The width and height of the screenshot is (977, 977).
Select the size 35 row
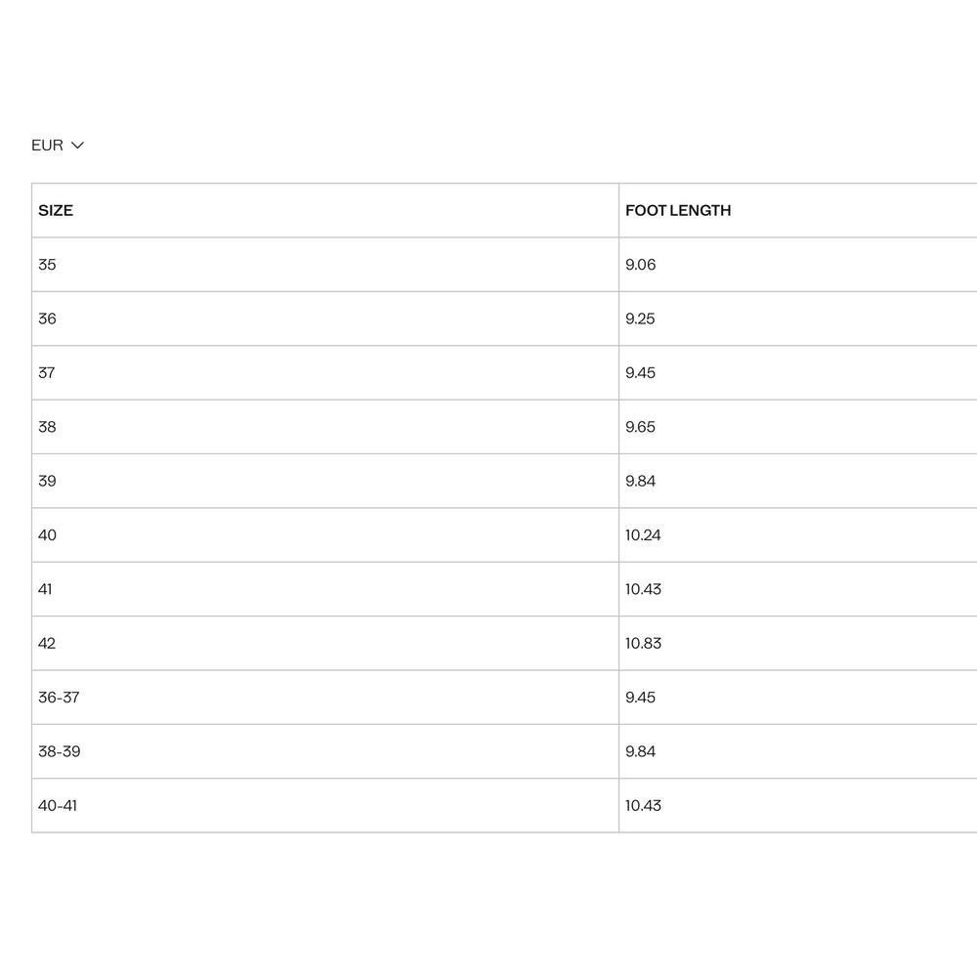click(504, 264)
